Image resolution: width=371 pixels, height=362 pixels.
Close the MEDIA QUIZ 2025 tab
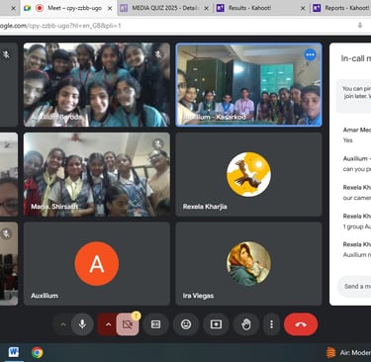click(x=207, y=8)
